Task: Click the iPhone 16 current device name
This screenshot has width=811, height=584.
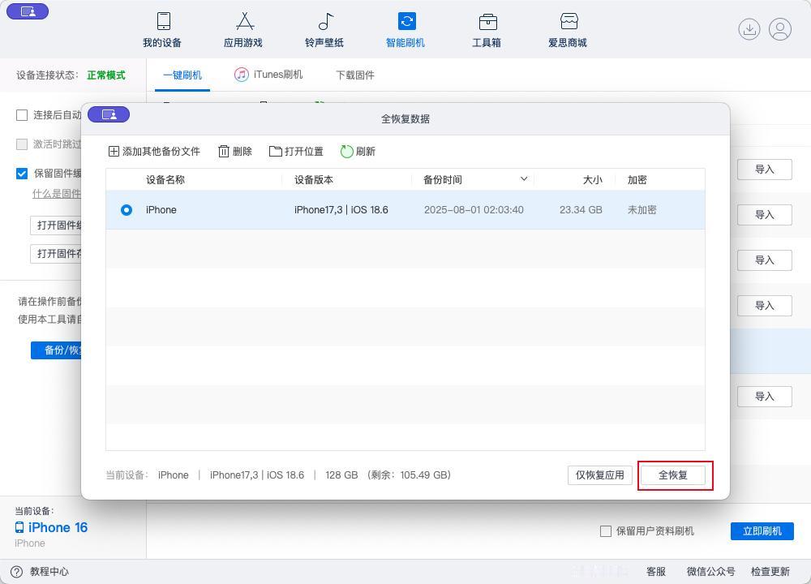Action: 58,527
